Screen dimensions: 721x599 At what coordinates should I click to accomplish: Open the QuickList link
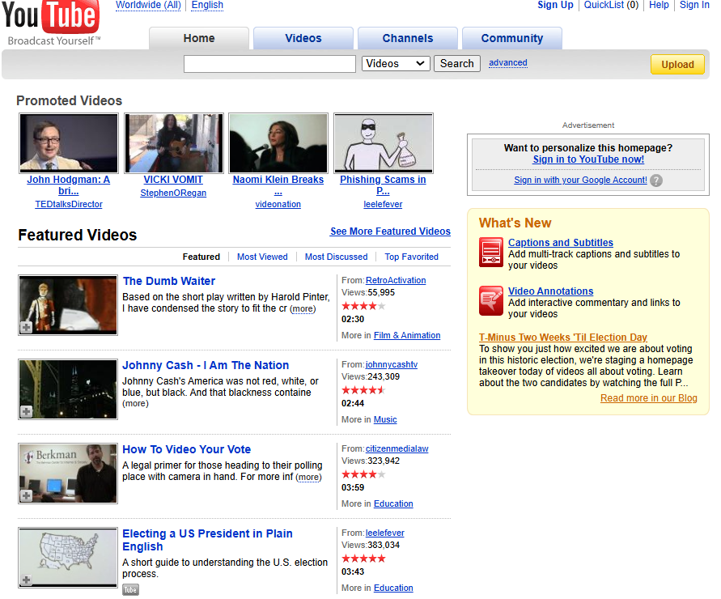click(x=611, y=5)
